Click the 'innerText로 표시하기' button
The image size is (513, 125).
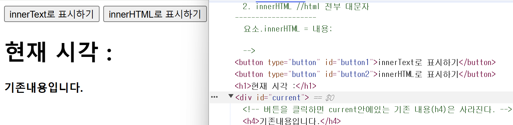[52, 14]
